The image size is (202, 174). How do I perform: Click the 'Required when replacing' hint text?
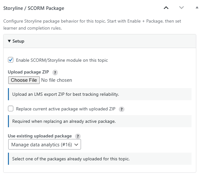[x=64, y=122]
